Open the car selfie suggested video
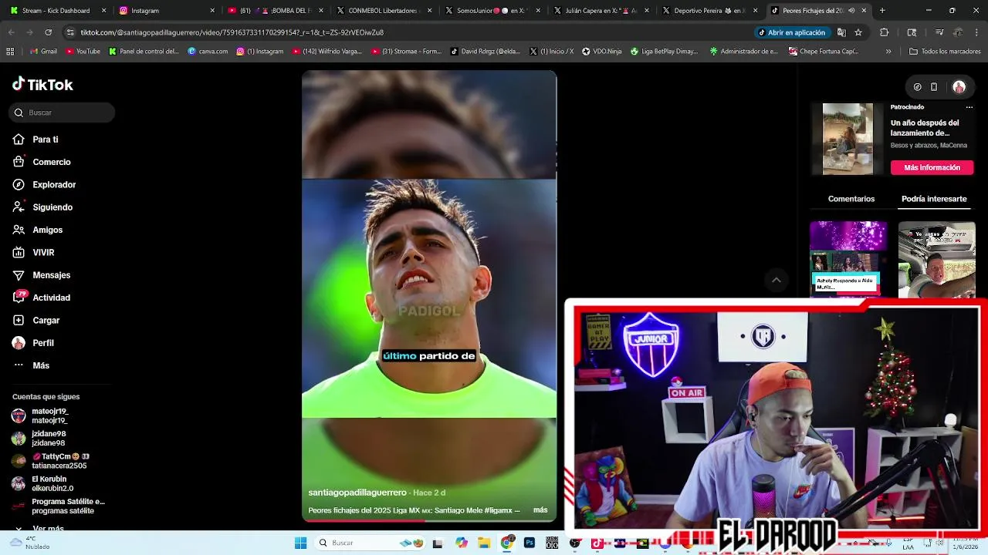Viewport: 988px width, 555px height. (x=937, y=259)
